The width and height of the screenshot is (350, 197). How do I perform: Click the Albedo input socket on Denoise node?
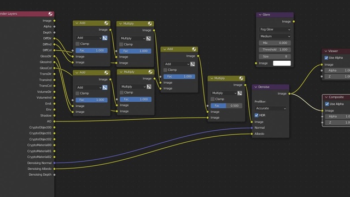[252, 134]
